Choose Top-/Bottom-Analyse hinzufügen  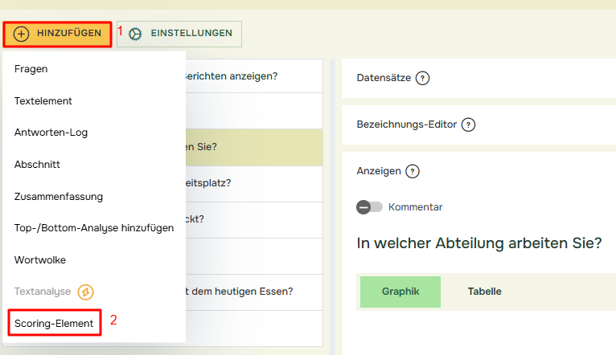(94, 228)
